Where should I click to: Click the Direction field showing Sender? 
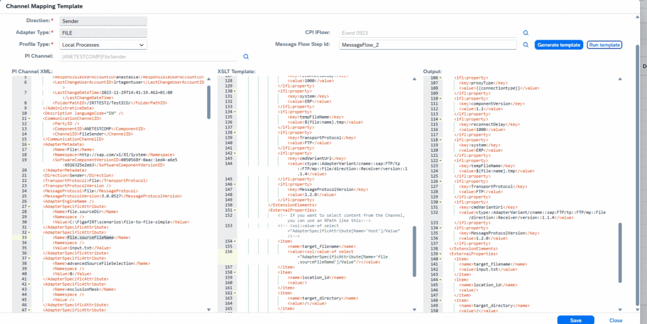click(103, 21)
